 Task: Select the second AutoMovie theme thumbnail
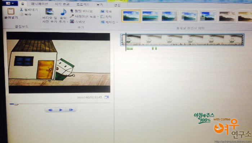[x=150, y=16]
